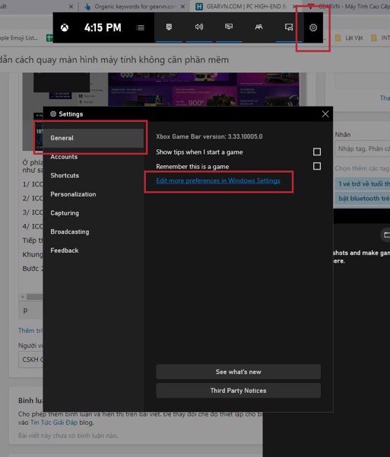Check Remember this is a game
Viewport: 390px width, 457px height.
317,166
